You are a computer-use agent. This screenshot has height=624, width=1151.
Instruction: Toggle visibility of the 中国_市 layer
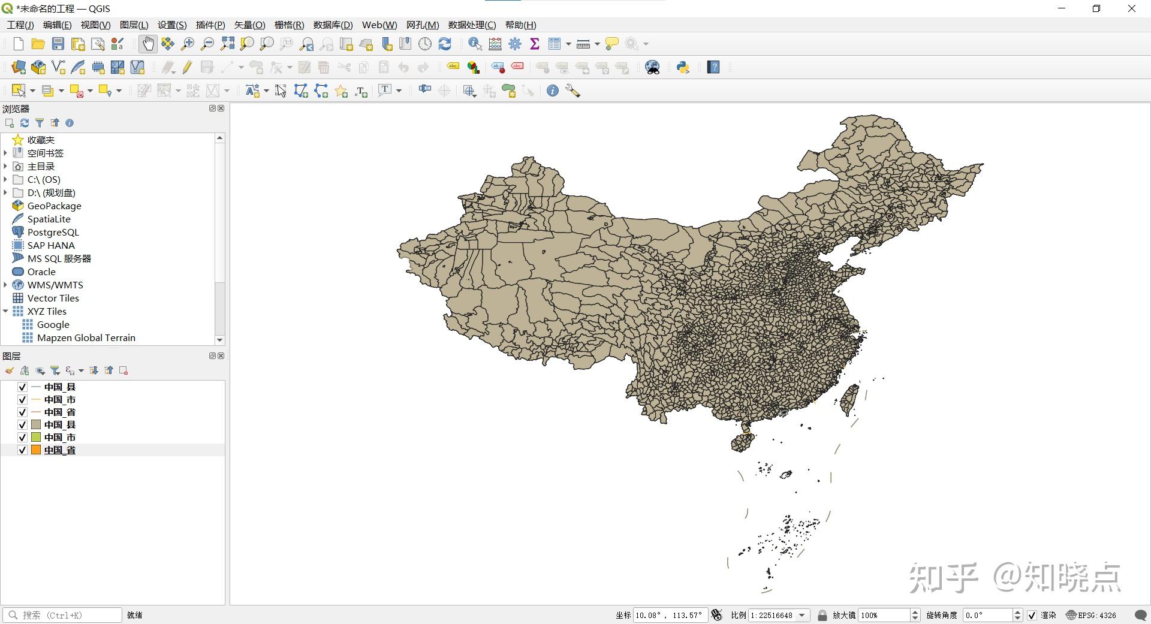[22, 400]
